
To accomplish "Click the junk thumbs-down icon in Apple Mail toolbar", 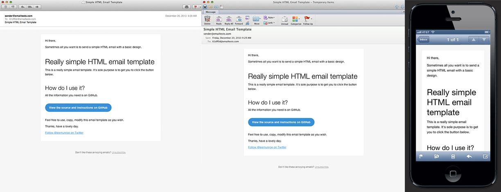I will pyautogui.click(x=14, y=7).
